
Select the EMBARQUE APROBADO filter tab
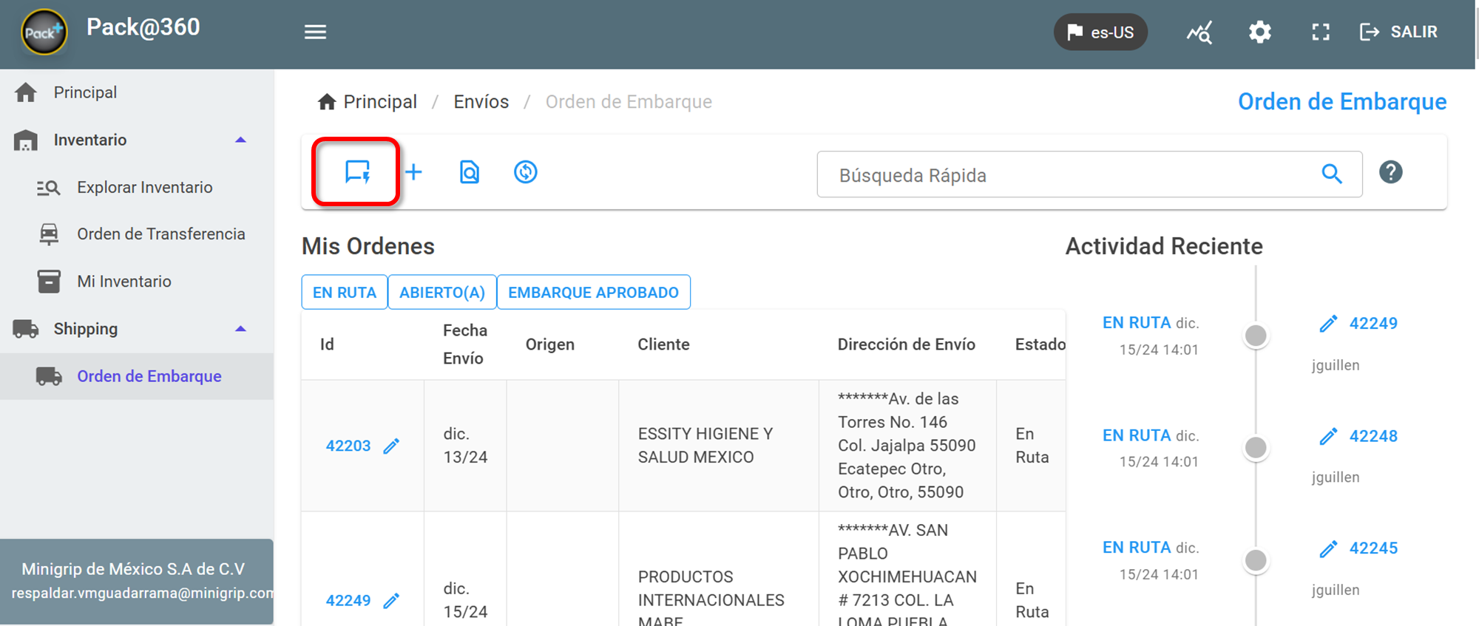[x=593, y=292]
